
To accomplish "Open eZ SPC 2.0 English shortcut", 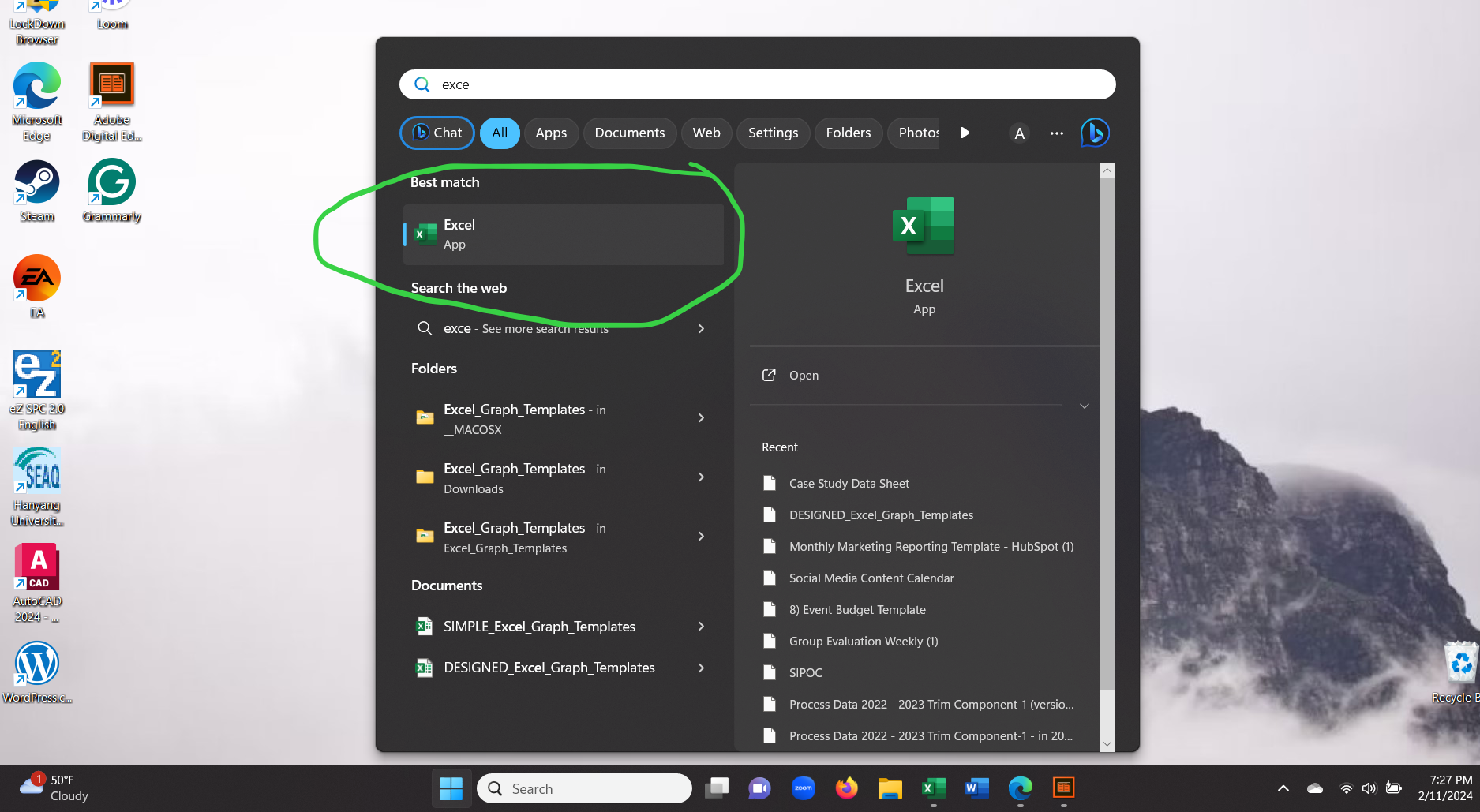I will [x=37, y=391].
